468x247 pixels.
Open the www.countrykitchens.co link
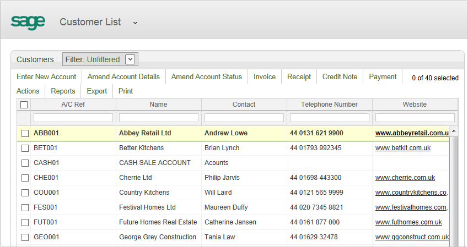coord(411,193)
